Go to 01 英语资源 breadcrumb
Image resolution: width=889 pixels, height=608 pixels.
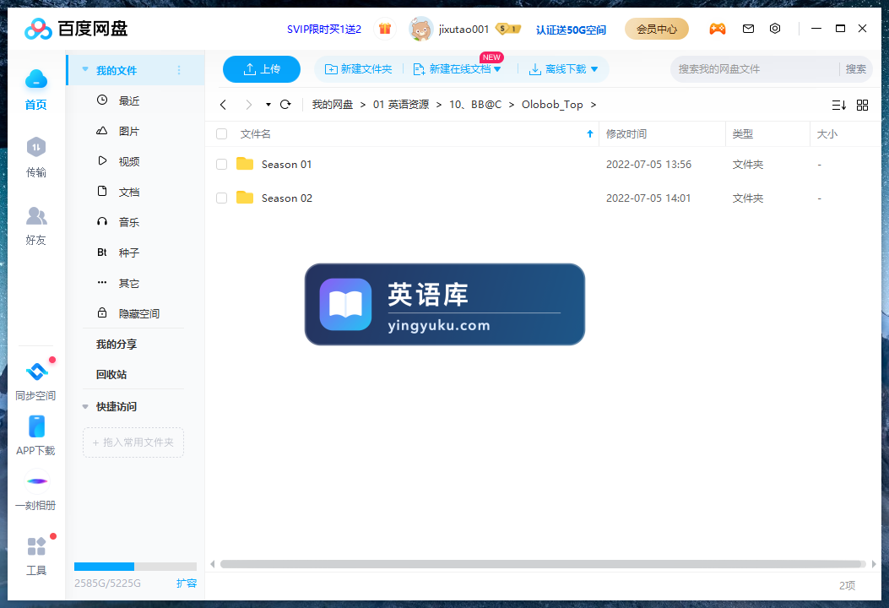coord(401,105)
